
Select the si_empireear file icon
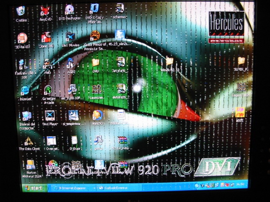(73, 115)
